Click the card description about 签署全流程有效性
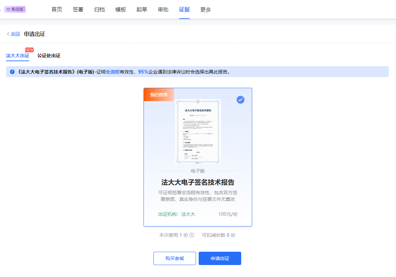 [x=198, y=196]
